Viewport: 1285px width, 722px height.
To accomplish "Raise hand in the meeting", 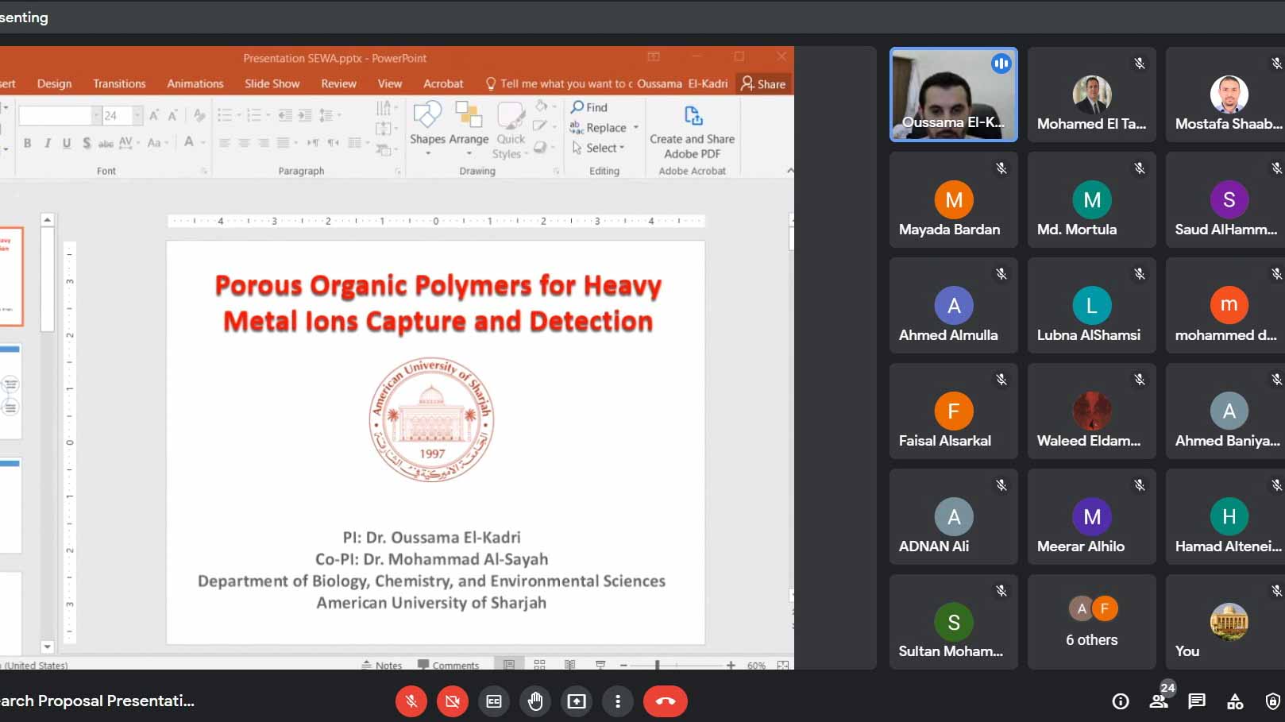I will pos(535,701).
